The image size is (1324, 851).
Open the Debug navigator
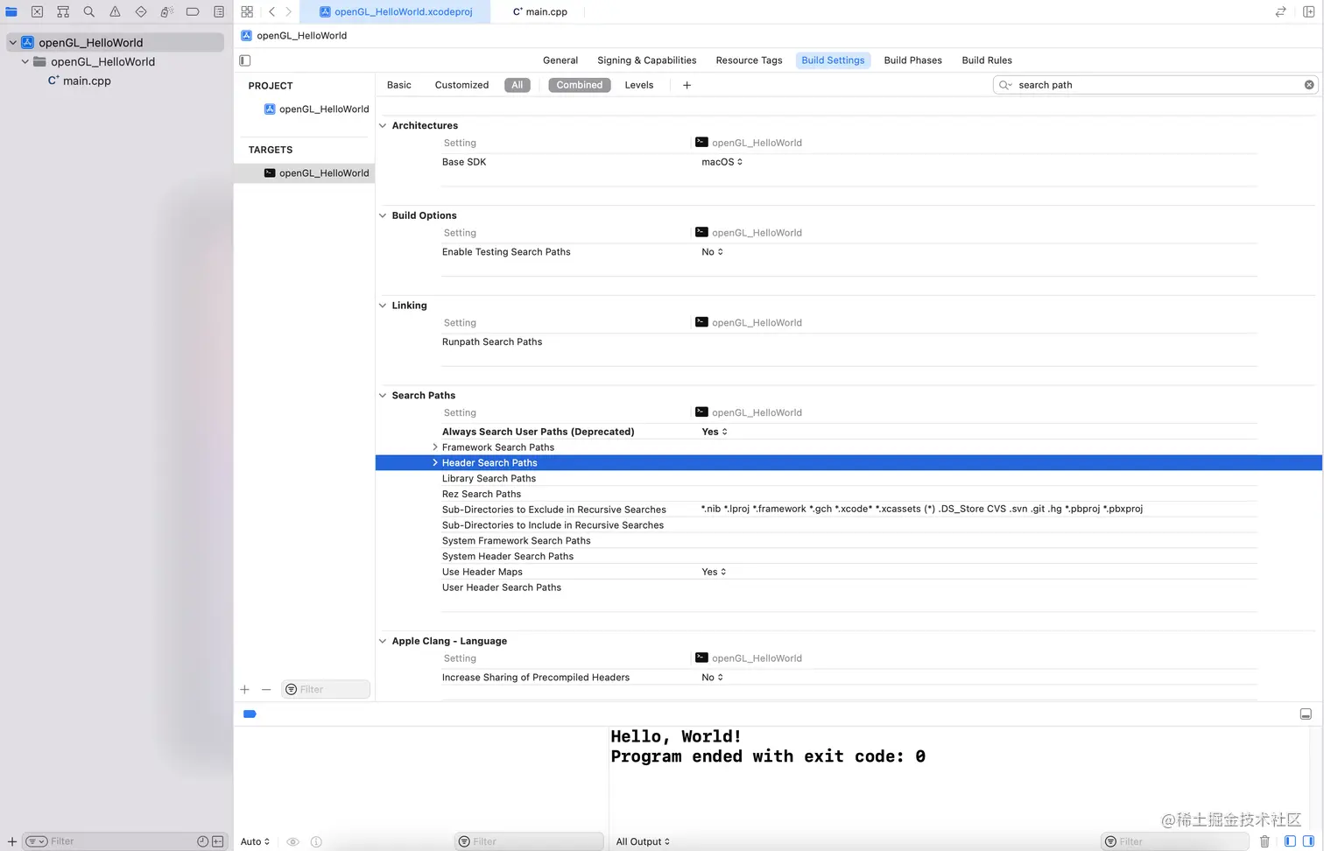tap(166, 12)
